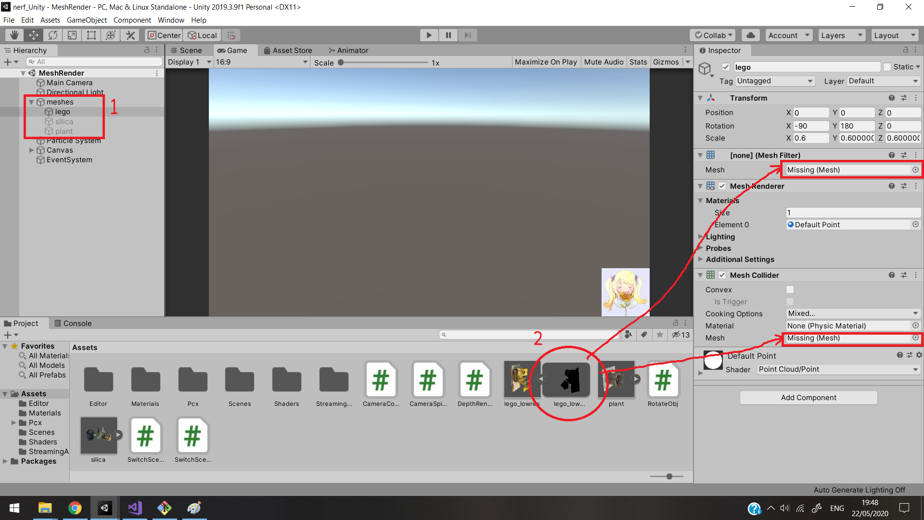Image resolution: width=924 pixels, height=520 pixels.
Task: Disable the Mesh Collider component checkbox
Action: pyautogui.click(x=722, y=275)
